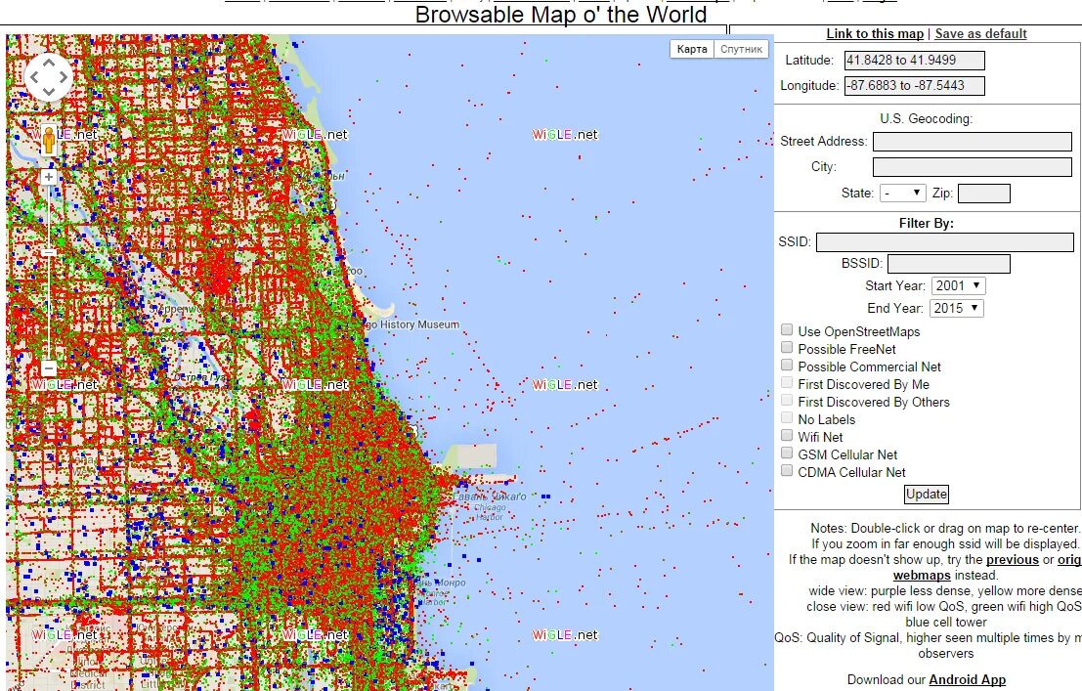Click the map pan control compass
Image resolution: width=1082 pixels, height=691 pixels.
click(x=48, y=76)
